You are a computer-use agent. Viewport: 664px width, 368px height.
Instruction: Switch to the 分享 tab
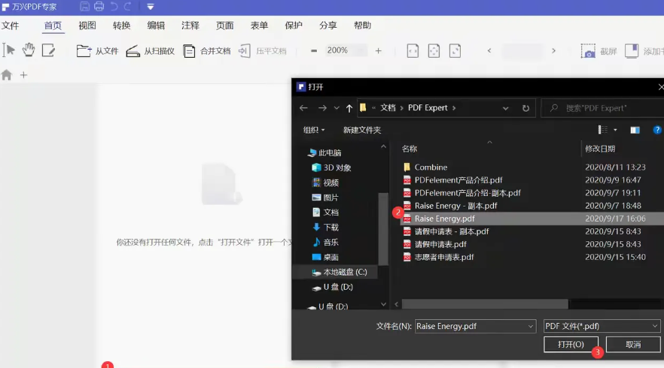328,26
